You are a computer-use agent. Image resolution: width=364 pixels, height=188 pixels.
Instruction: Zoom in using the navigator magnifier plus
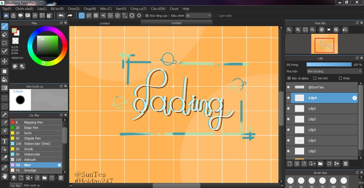pos(298,30)
